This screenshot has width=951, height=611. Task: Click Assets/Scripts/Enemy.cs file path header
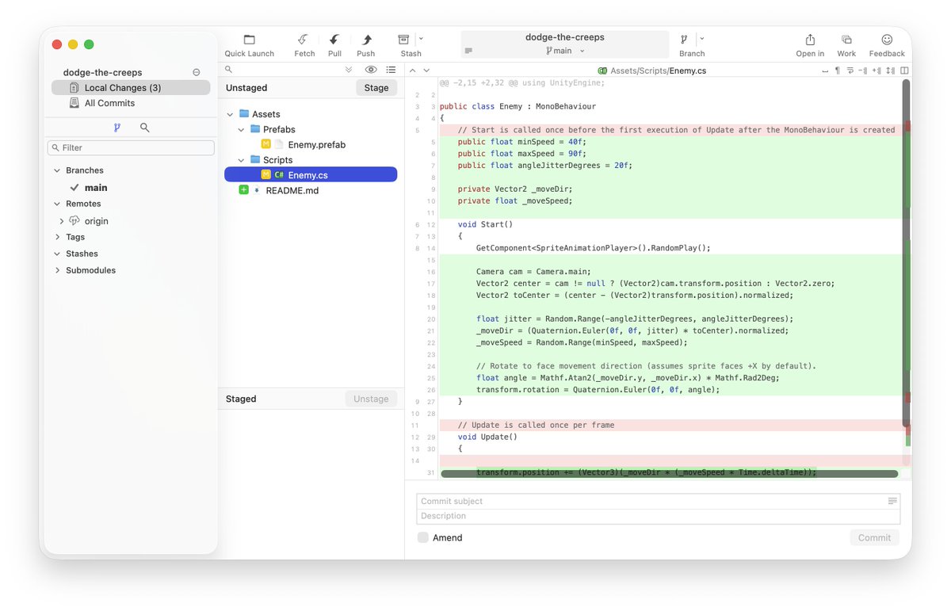coord(651,71)
